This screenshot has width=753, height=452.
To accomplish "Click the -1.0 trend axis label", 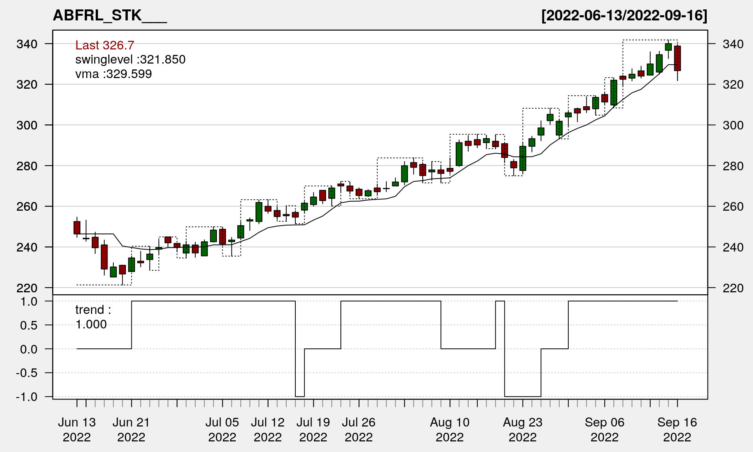I will click(27, 397).
